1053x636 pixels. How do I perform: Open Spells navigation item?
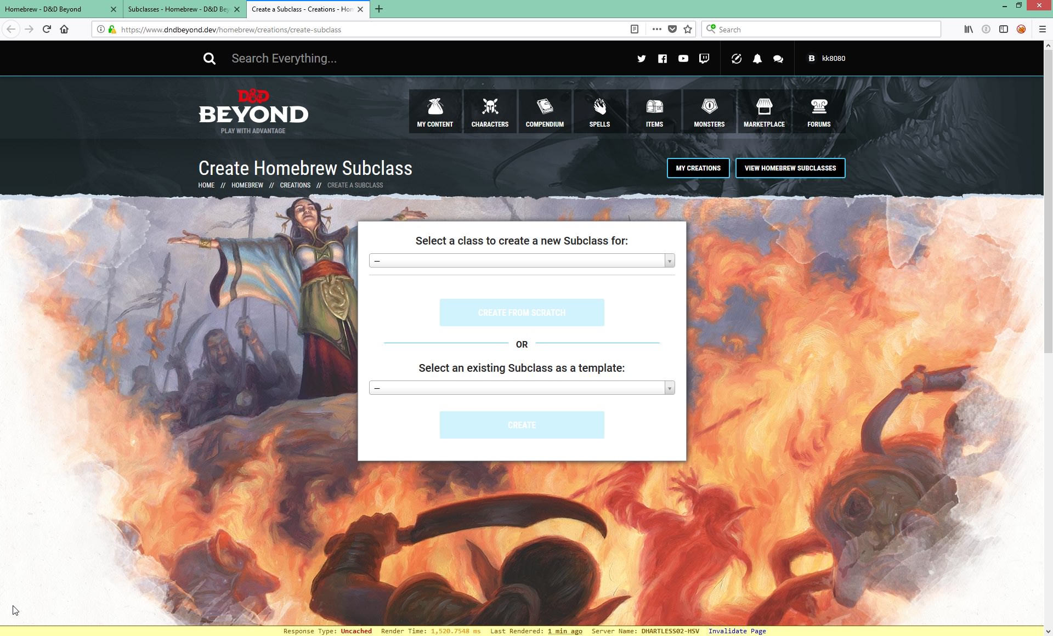pos(599,111)
